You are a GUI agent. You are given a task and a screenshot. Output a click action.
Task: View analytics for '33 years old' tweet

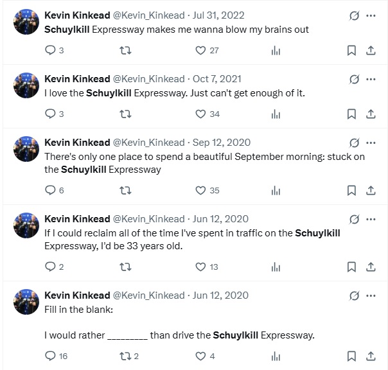point(276,267)
